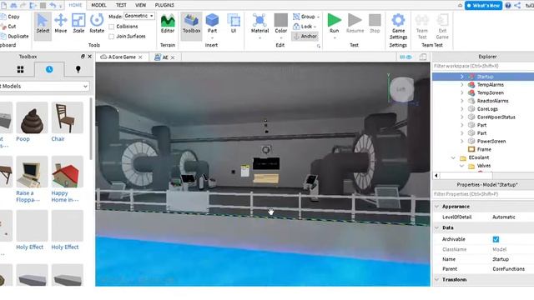Toggle the Anchor button

pyautogui.click(x=305, y=36)
